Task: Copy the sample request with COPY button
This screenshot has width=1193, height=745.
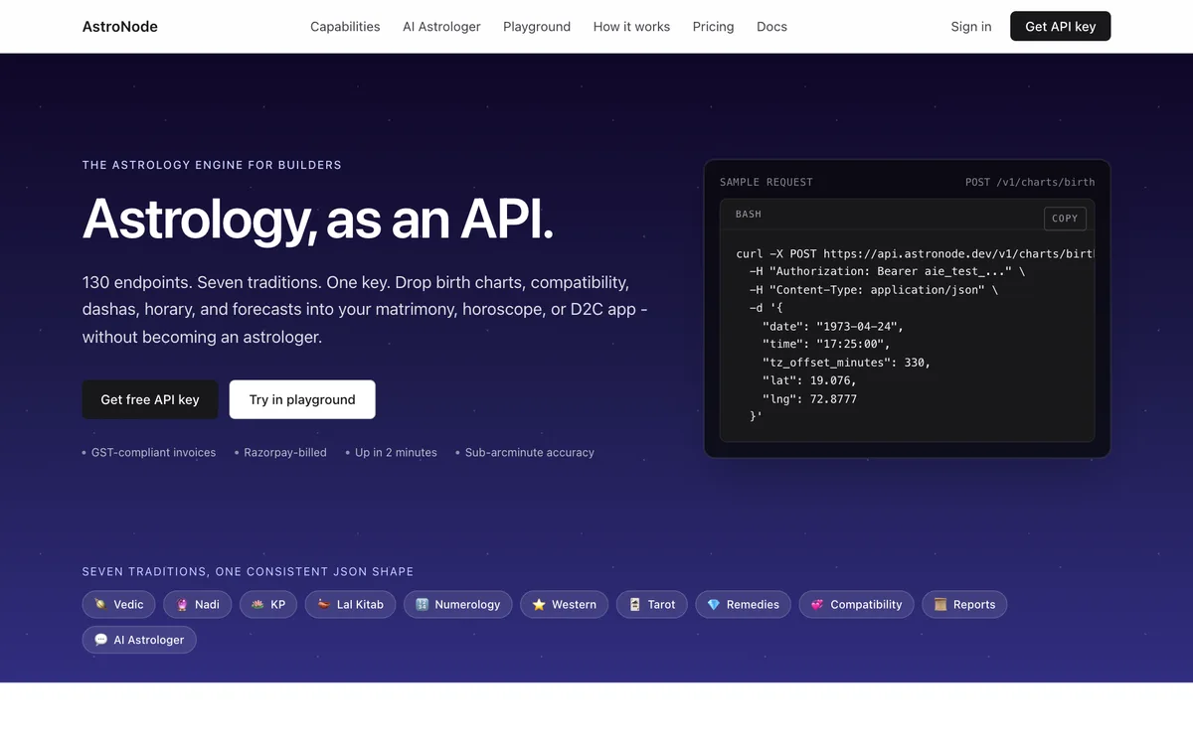Action: point(1065,219)
